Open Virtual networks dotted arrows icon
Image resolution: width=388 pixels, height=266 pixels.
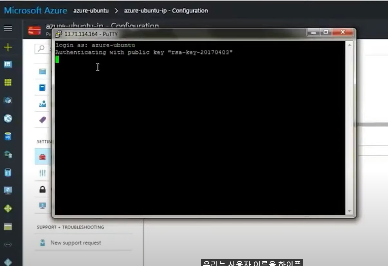(8, 245)
